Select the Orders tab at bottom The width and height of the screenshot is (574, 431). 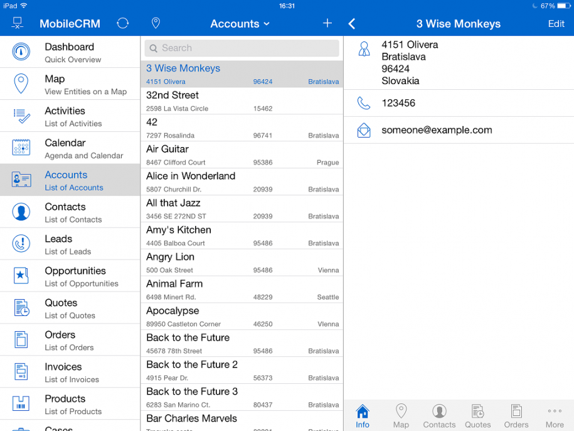coord(516,415)
